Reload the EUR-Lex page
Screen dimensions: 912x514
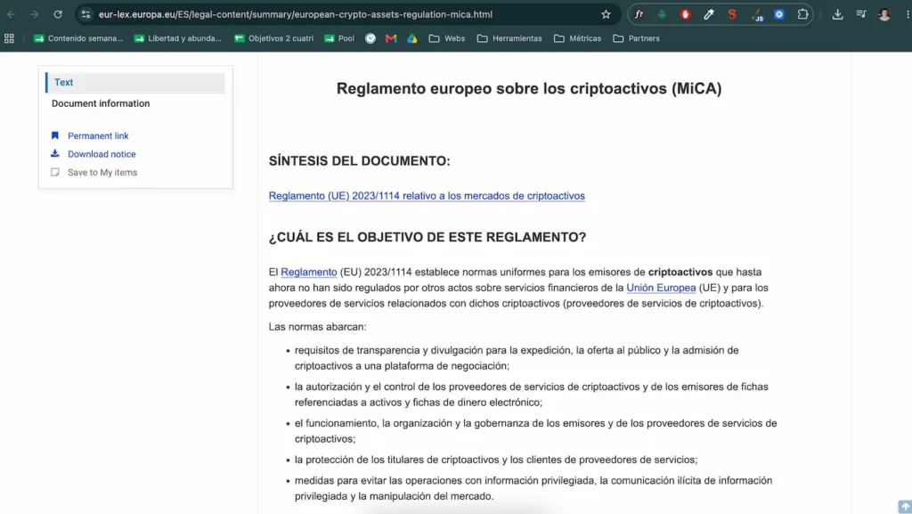click(58, 14)
